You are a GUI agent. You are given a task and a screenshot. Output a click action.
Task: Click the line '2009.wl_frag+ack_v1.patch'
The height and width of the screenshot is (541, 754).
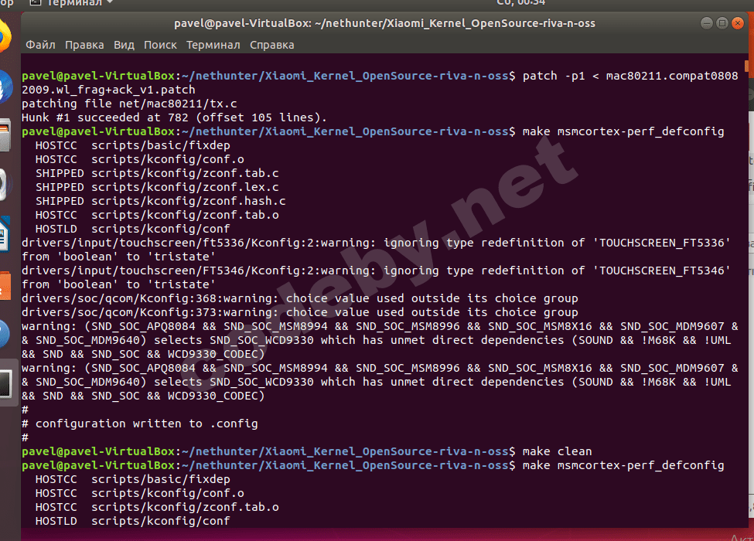click(108, 90)
